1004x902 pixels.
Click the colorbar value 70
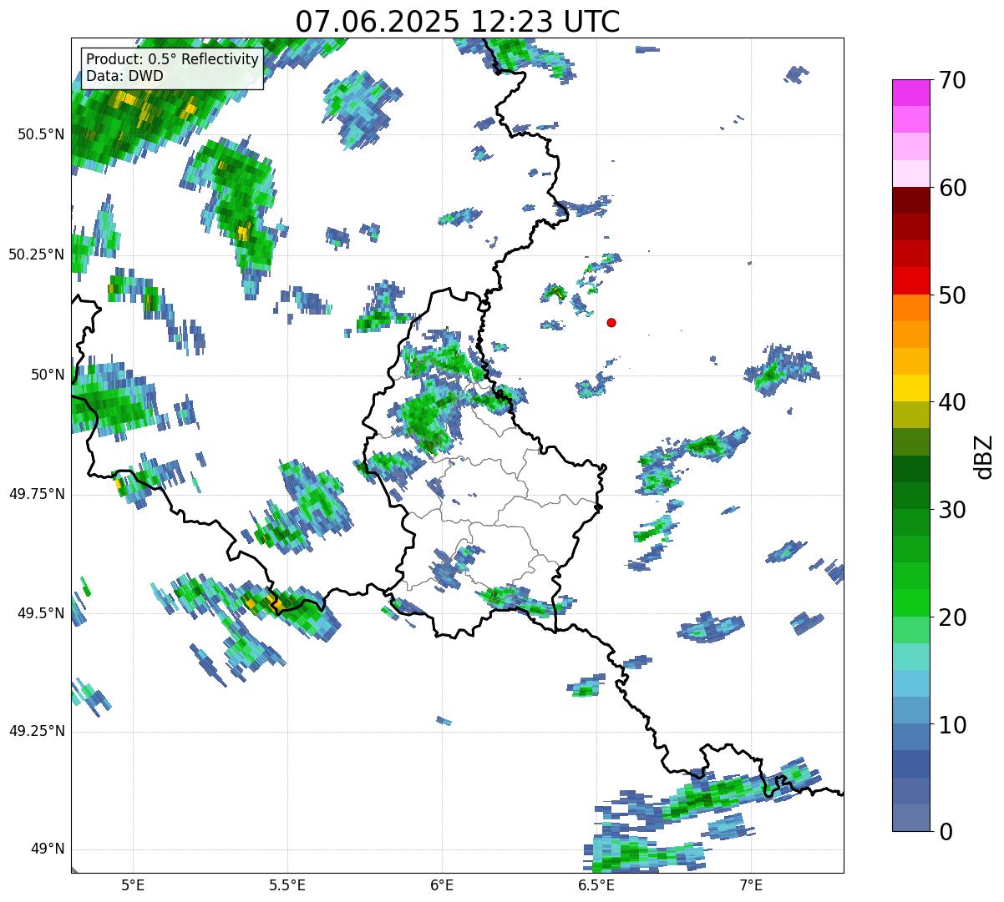point(952,80)
